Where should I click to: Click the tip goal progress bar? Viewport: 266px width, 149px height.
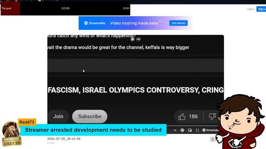[66, 8]
